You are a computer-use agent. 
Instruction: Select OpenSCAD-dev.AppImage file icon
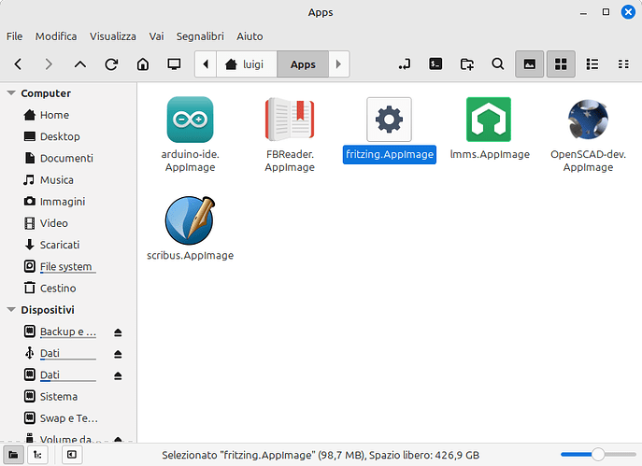tap(589, 120)
